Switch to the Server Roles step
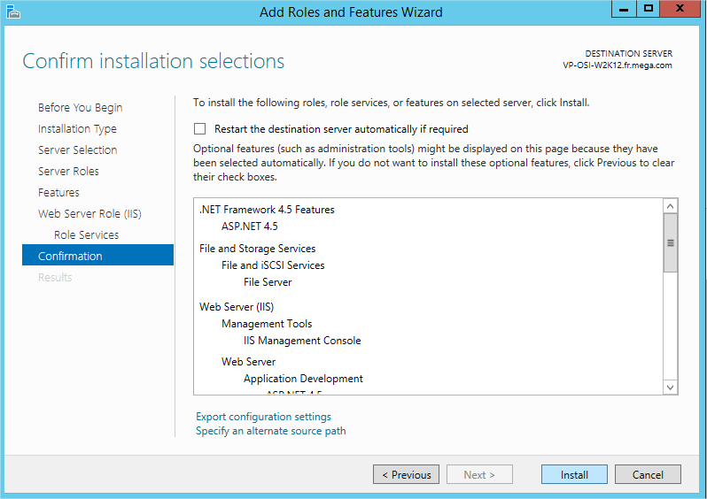 tap(68, 172)
